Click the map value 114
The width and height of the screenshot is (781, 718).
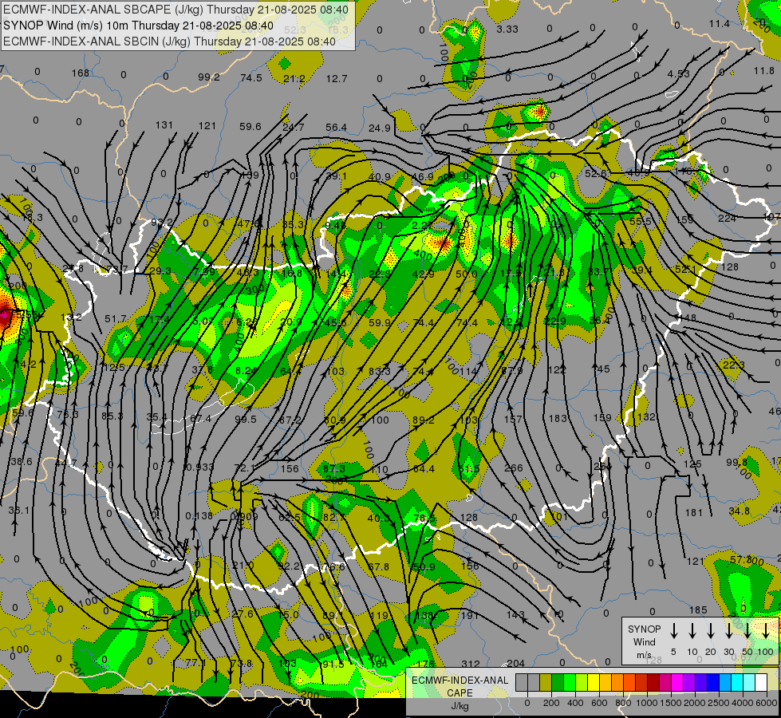pos(468,371)
